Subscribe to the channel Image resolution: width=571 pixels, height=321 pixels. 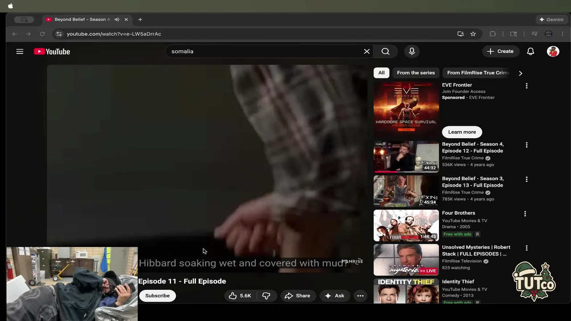click(x=157, y=296)
